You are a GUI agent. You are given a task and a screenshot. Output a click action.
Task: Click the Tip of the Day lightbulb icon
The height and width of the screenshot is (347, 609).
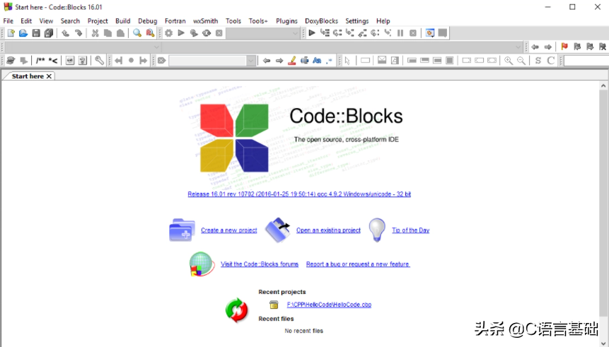point(377,230)
